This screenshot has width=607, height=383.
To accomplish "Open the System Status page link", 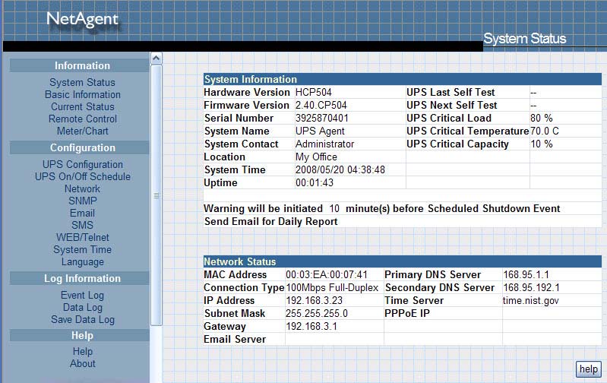I will click(83, 83).
